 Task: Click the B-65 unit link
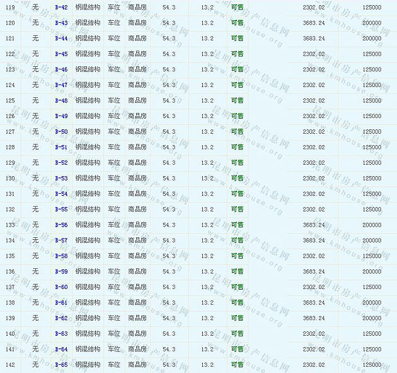pyautogui.click(x=61, y=365)
